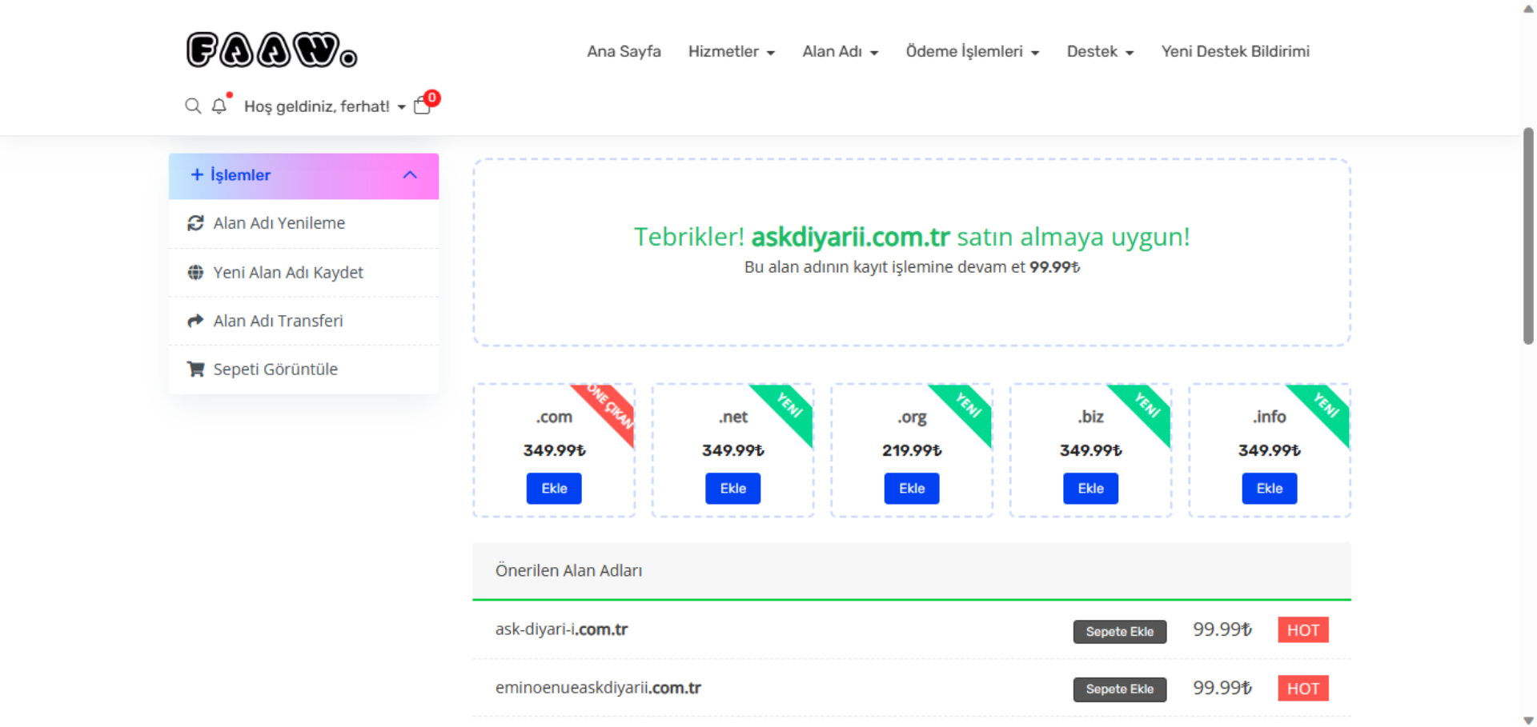Click the FAAW logo
This screenshot has height=727, width=1537.
pos(272,50)
